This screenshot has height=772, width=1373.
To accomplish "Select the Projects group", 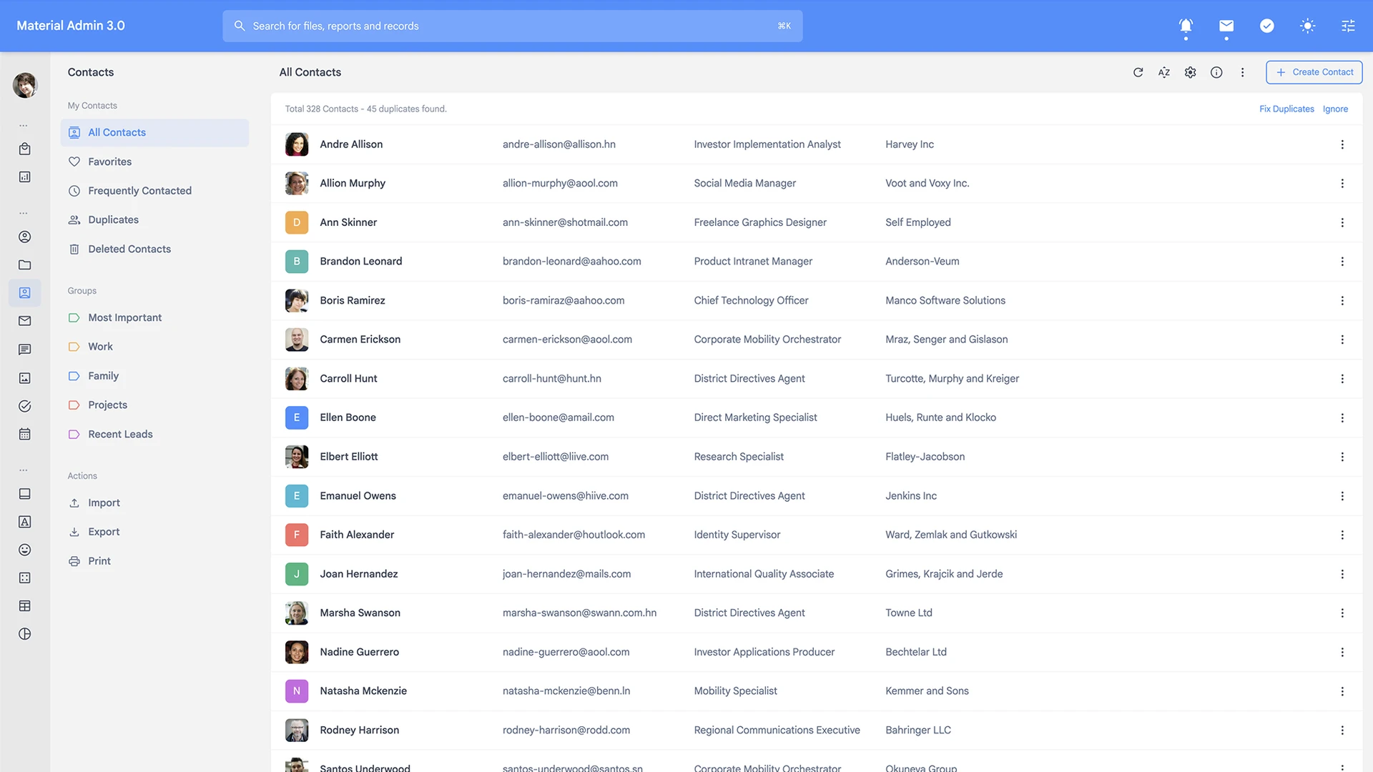I will coord(154,405).
